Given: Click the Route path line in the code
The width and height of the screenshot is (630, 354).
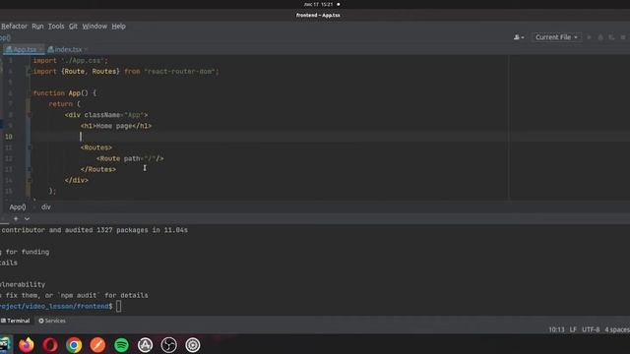Looking at the screenshot, I should point(130,158).
